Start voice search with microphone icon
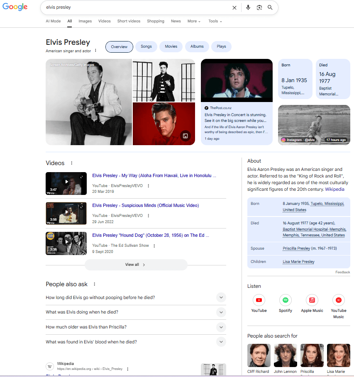This screenshot has height=377, width=354. click(x=248, y=7)
